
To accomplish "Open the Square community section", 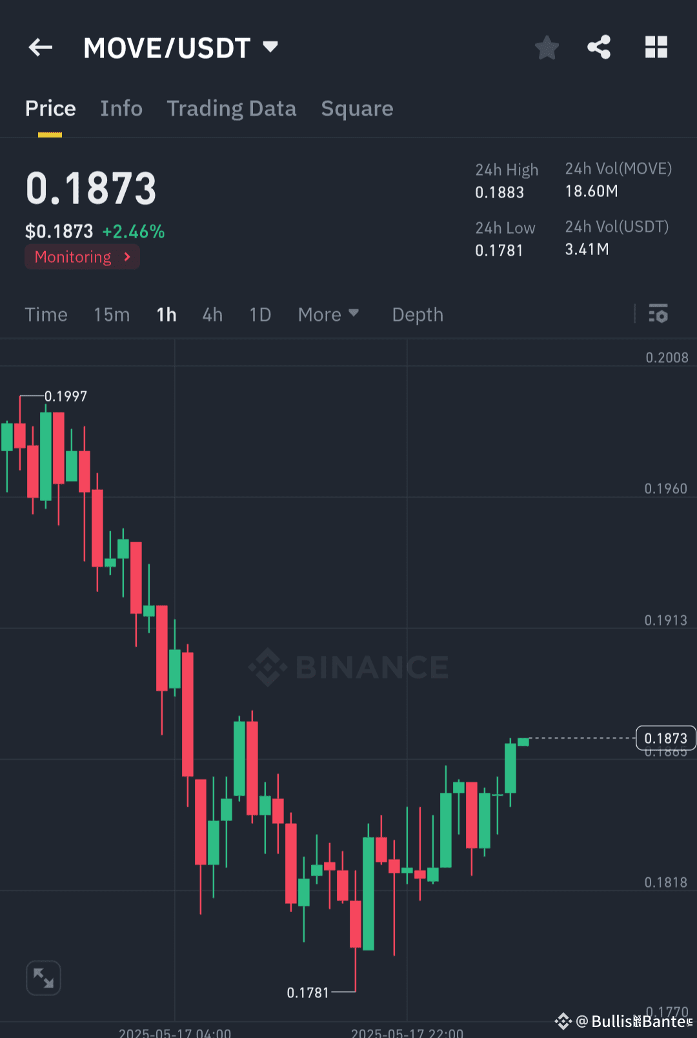I will coord(357,108).
